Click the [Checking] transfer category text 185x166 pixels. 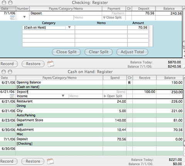coord(25,144)
